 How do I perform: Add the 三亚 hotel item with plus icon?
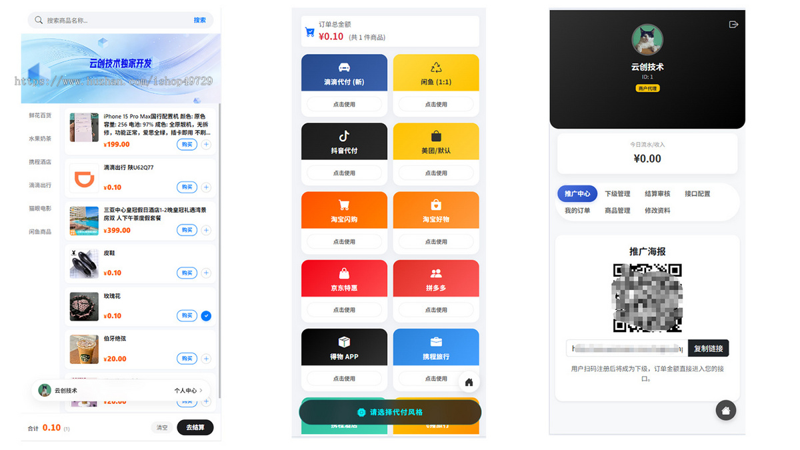[x=206, y=230]
